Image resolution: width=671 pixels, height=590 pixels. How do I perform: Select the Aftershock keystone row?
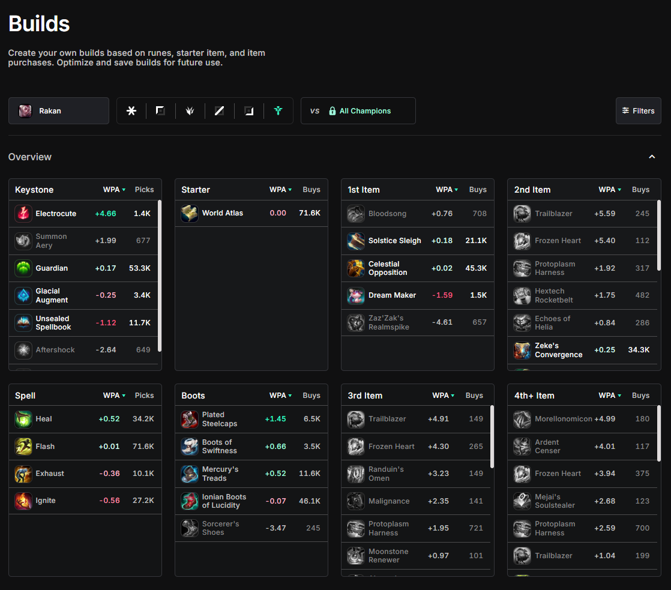coord(83,350)
